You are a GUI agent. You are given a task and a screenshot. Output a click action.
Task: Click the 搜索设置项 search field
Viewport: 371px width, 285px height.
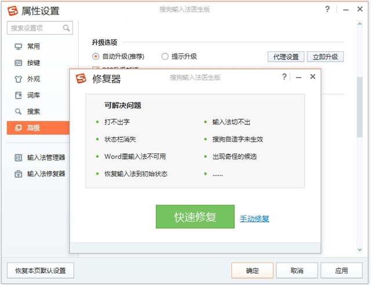click(40, 28)
